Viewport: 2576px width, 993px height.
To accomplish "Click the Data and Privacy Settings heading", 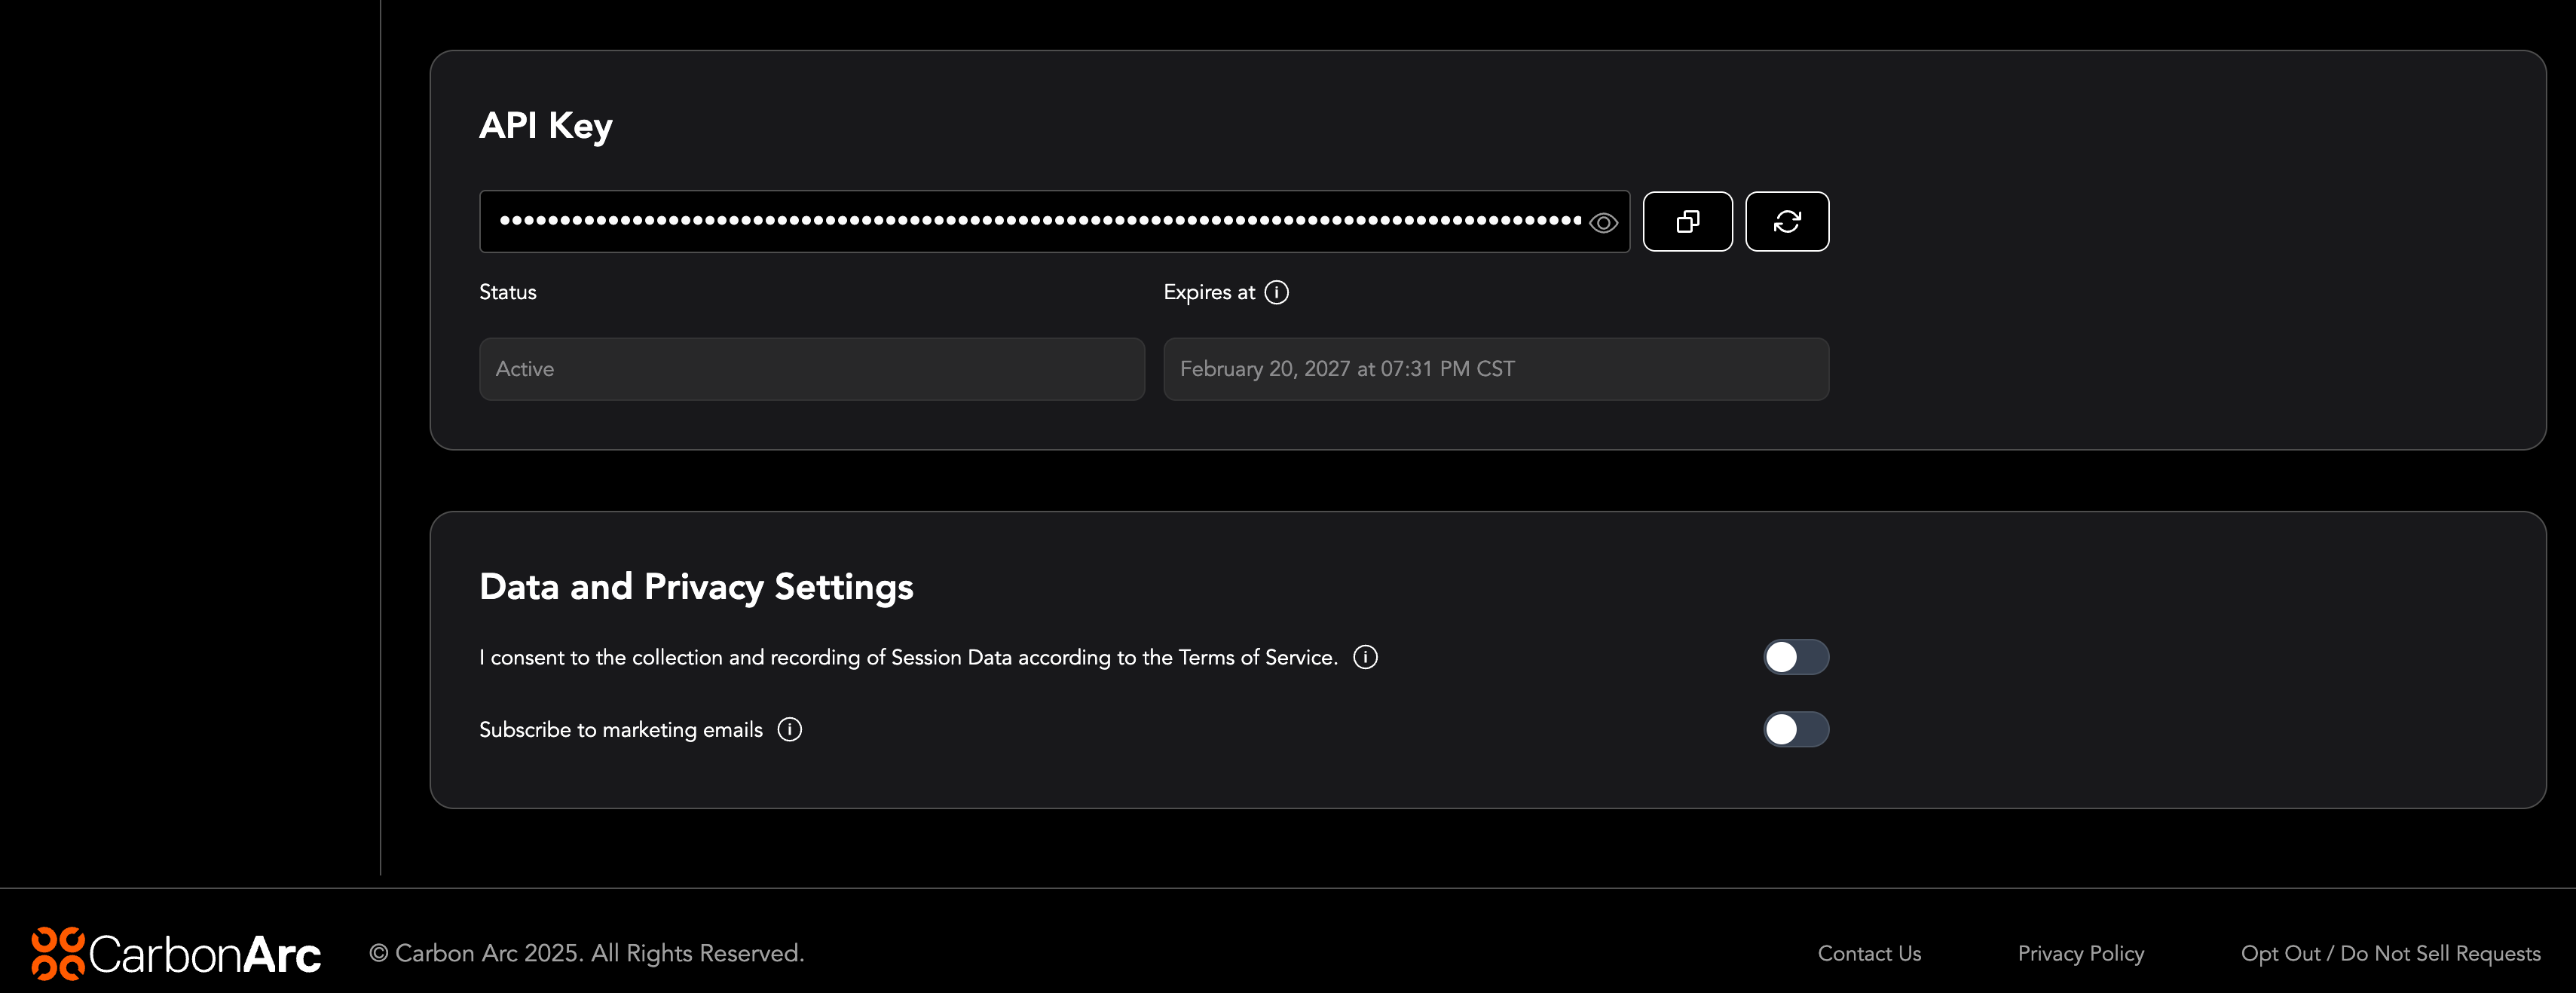I will coord(696,587).
